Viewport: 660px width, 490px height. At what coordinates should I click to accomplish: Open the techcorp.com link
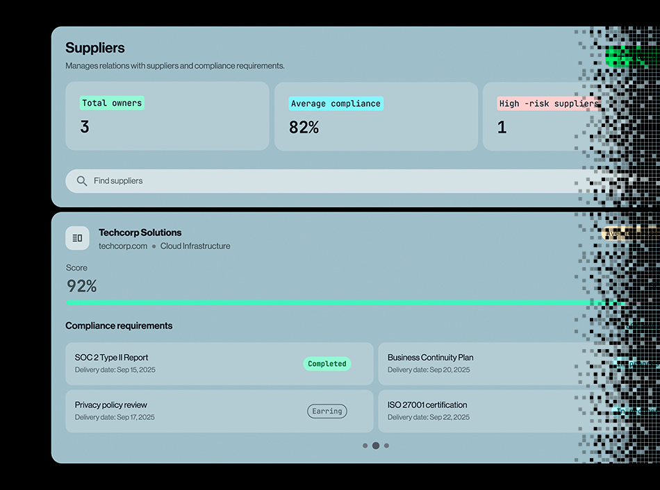tap(123, 246)
